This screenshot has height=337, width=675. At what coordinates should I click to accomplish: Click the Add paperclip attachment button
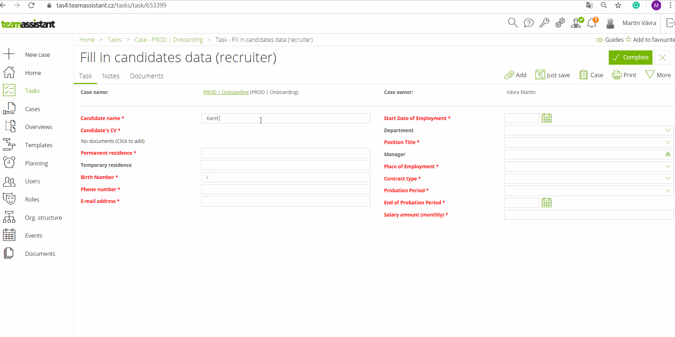click(515, 75)
